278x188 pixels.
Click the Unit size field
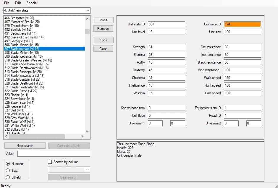[x=243, y=32]
